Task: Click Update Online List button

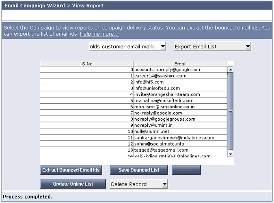Action: pyautogui.click(x=73, y=184)
